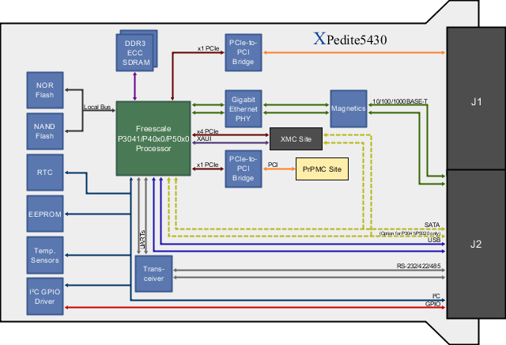Click the PCI label next to PrPMC Site

273,165
